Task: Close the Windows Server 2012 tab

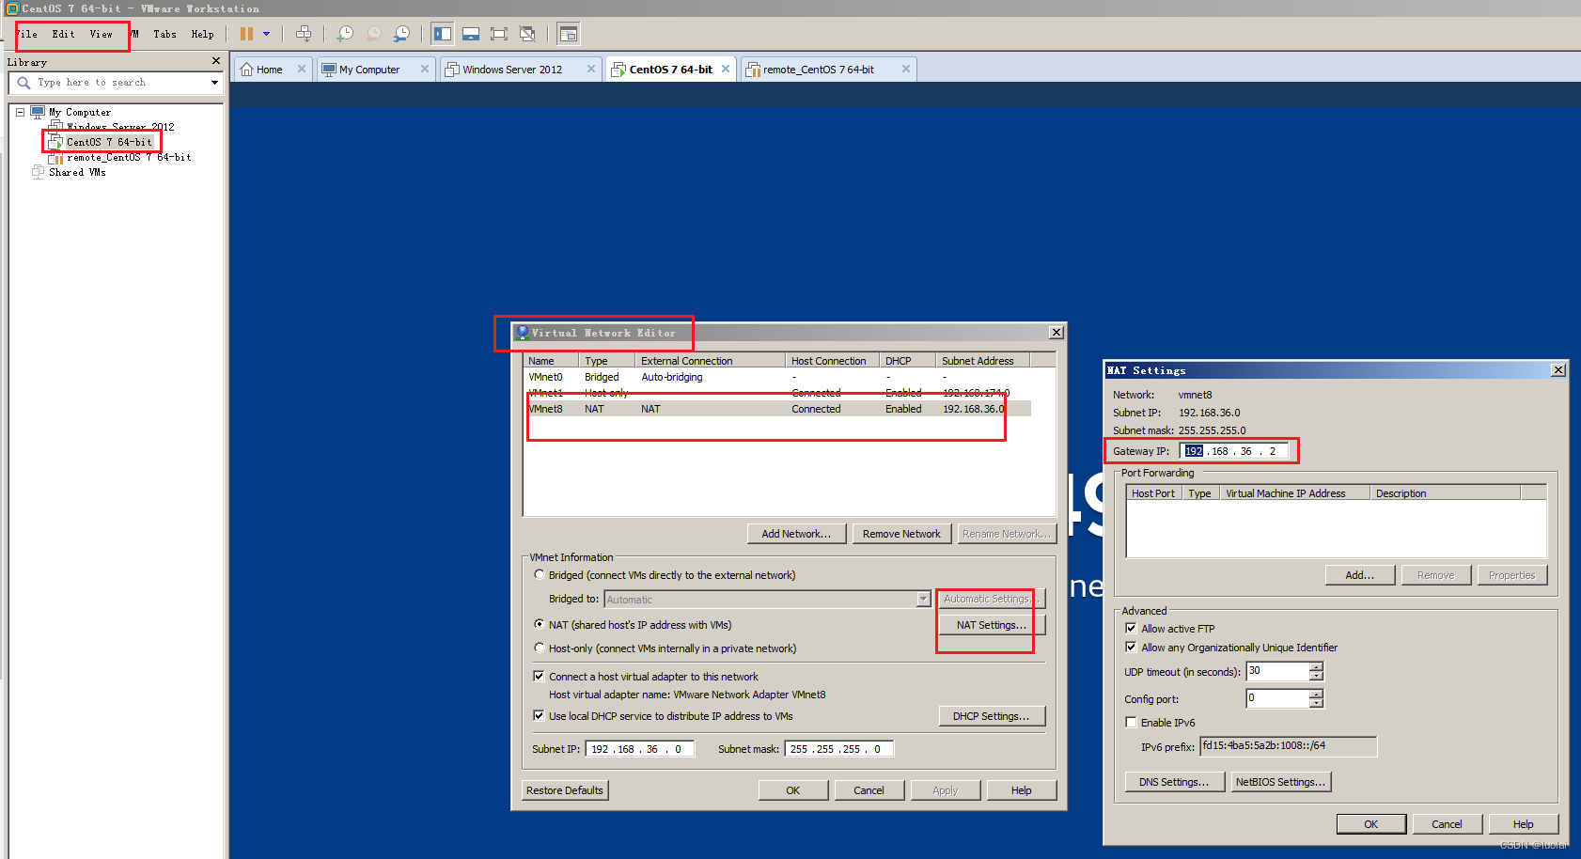Action: [x=591, y=69]
